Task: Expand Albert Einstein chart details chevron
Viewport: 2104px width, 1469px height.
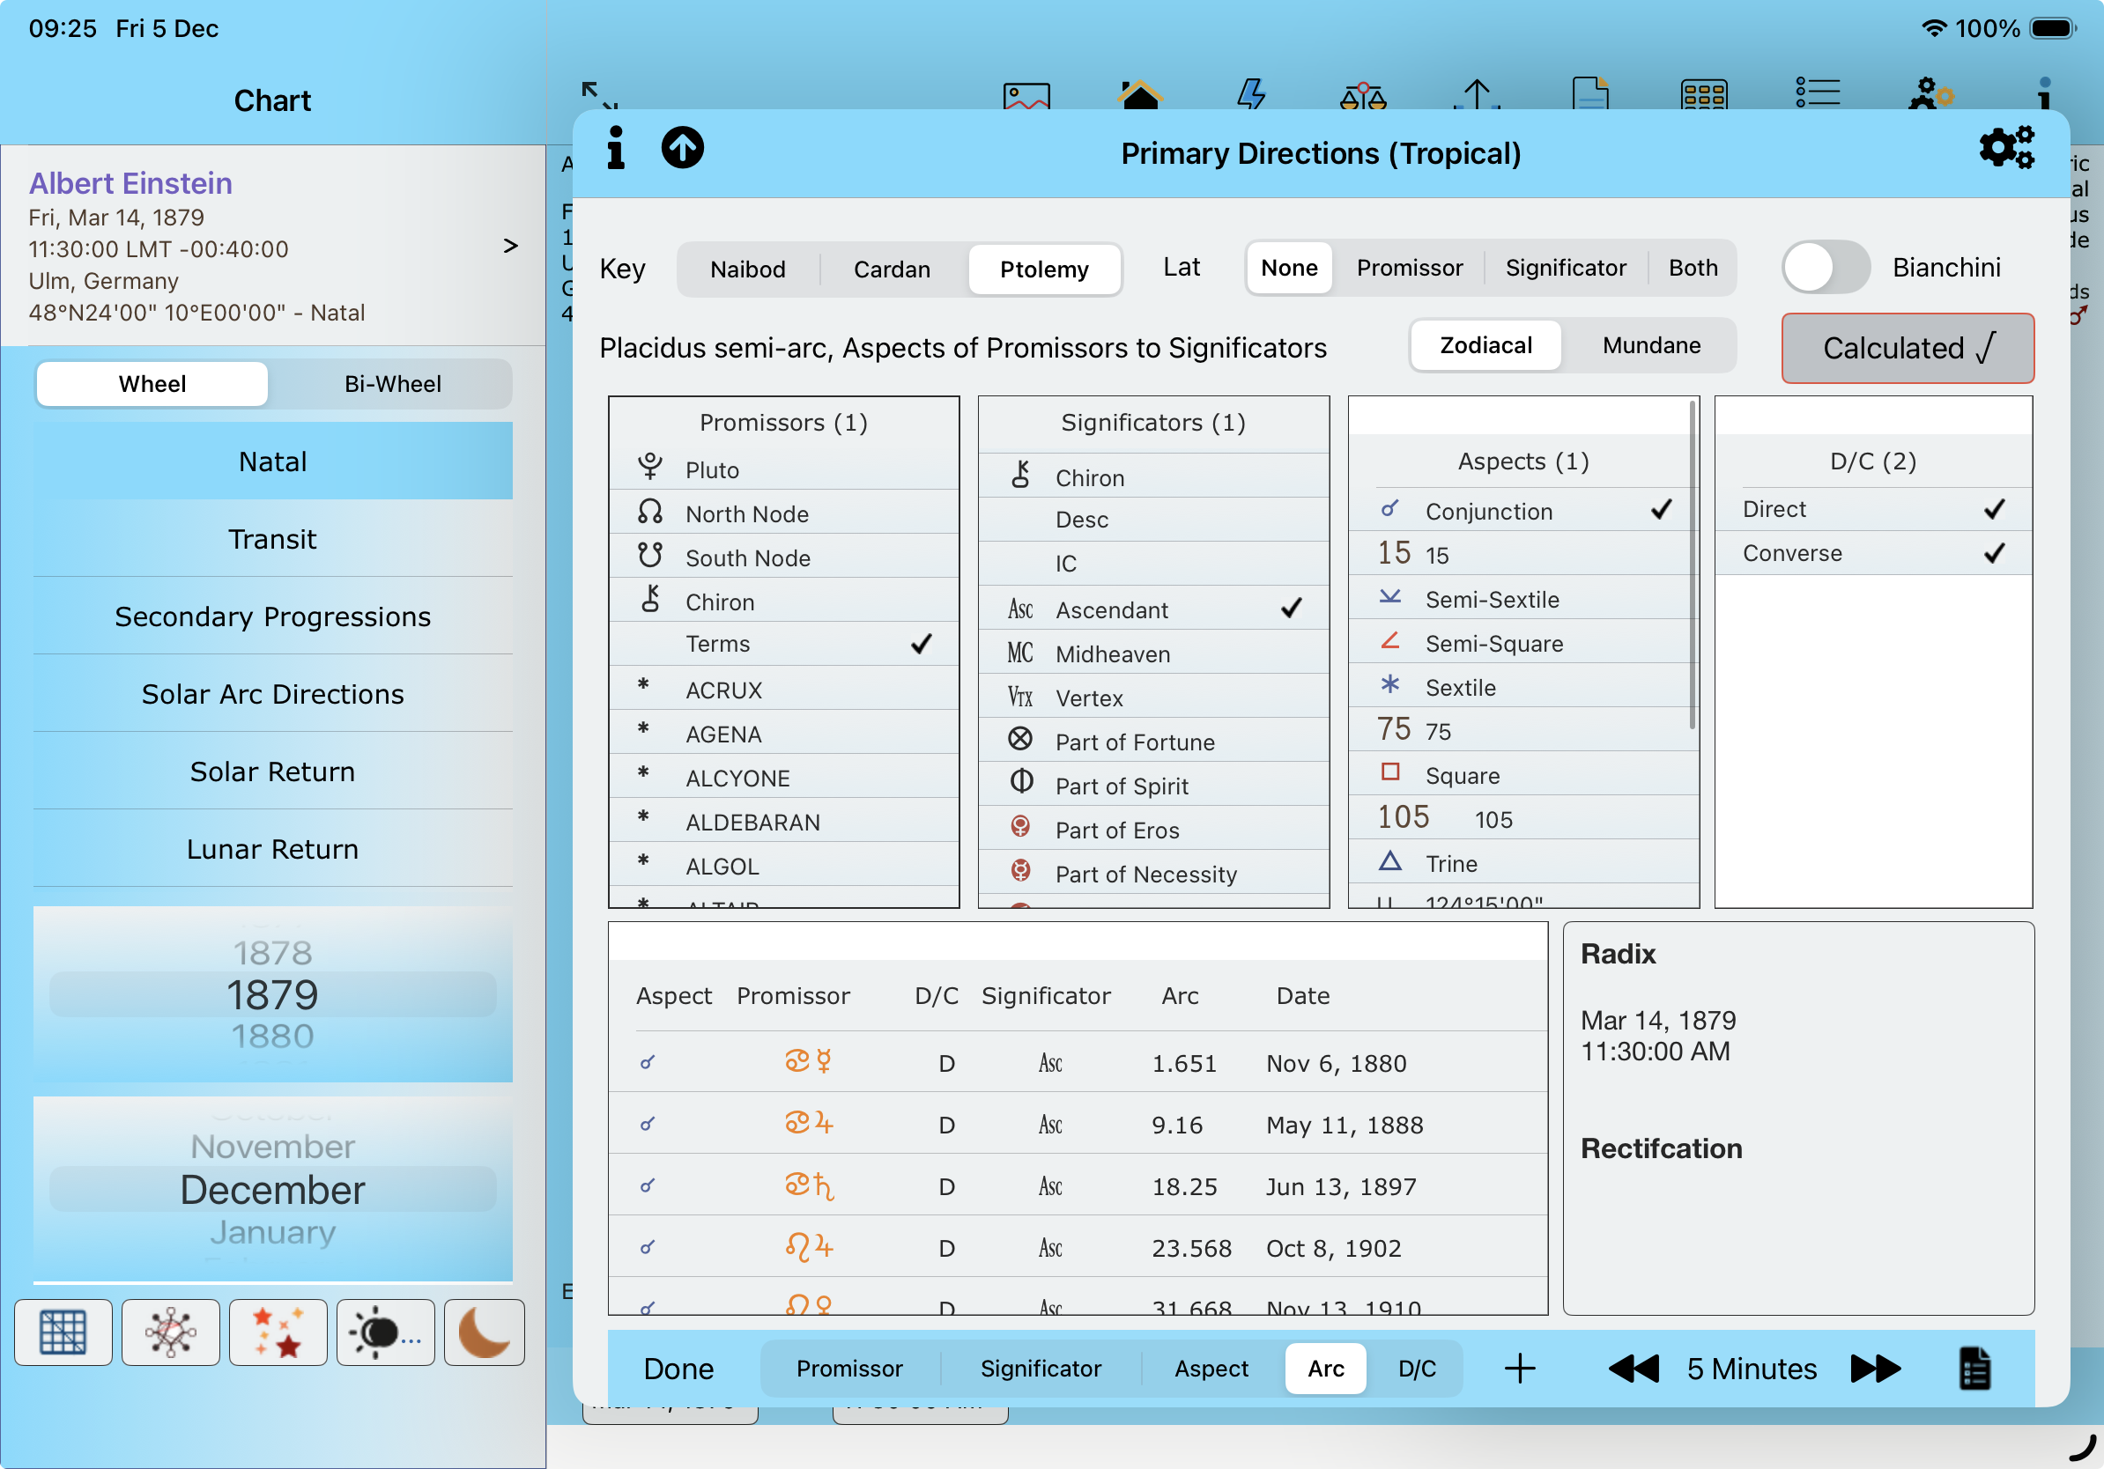Action: click(x=510, y=246)
